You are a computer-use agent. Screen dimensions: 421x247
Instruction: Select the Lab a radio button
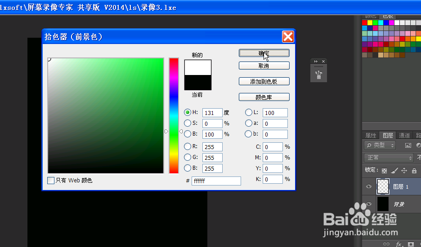(249, 123)
